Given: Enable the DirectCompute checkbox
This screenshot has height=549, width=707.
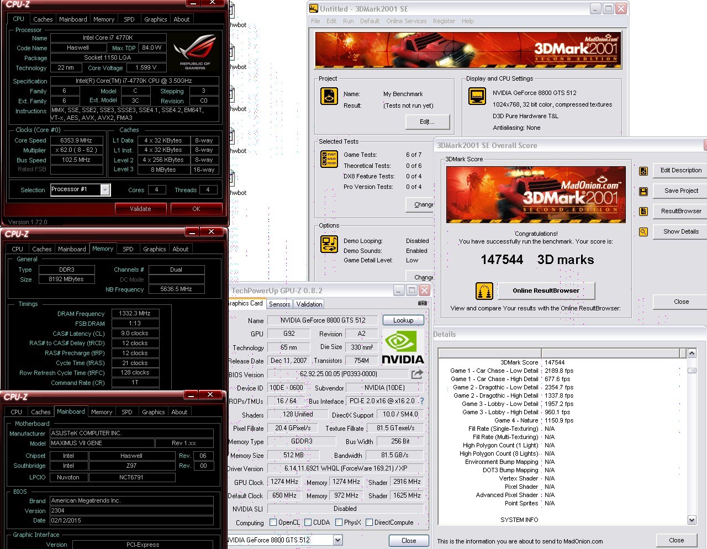Looking at the screenshot, I should pyautogui.click(x=369, y=522).
